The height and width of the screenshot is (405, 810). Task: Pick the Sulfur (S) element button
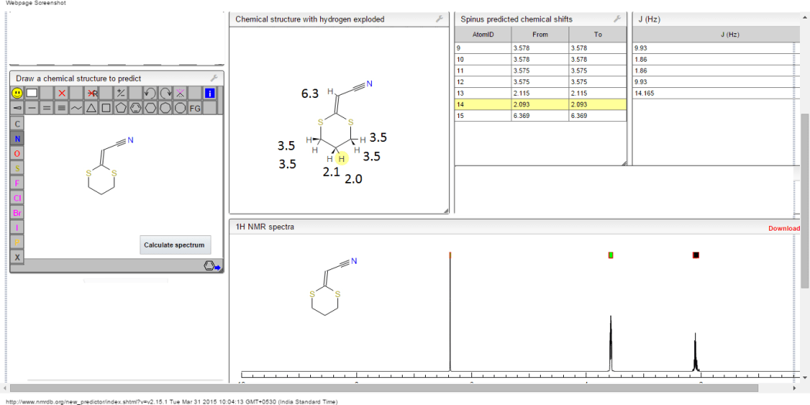point(17,168)
